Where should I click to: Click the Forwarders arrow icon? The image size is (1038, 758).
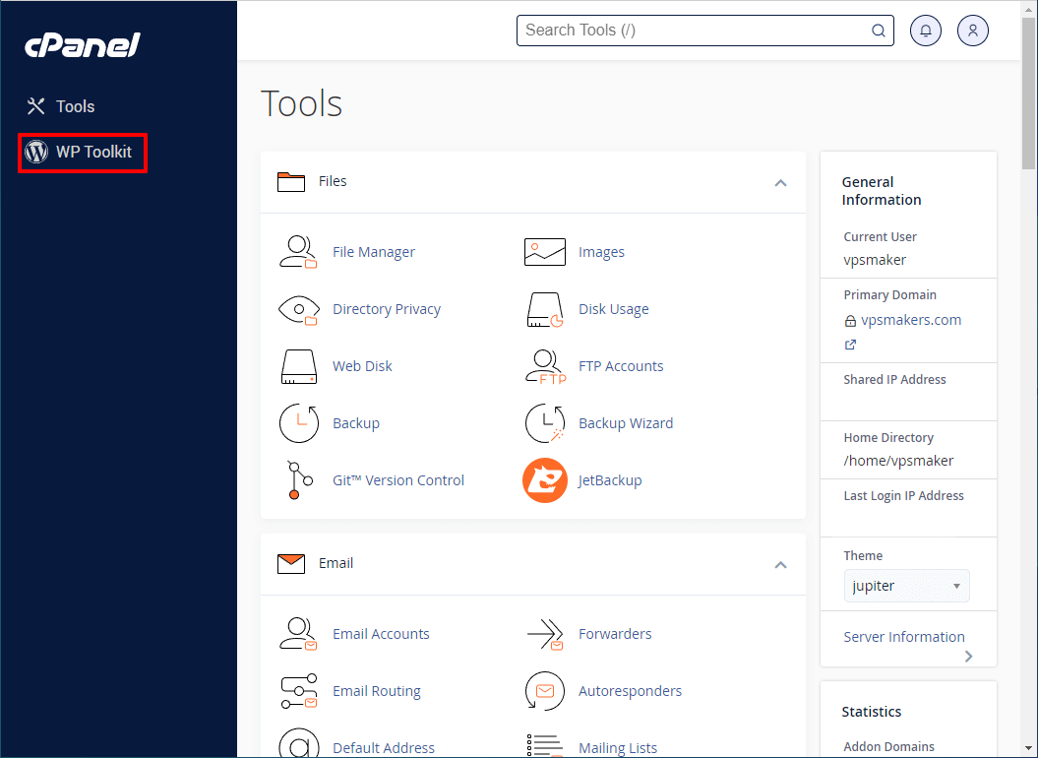point(545,634)
